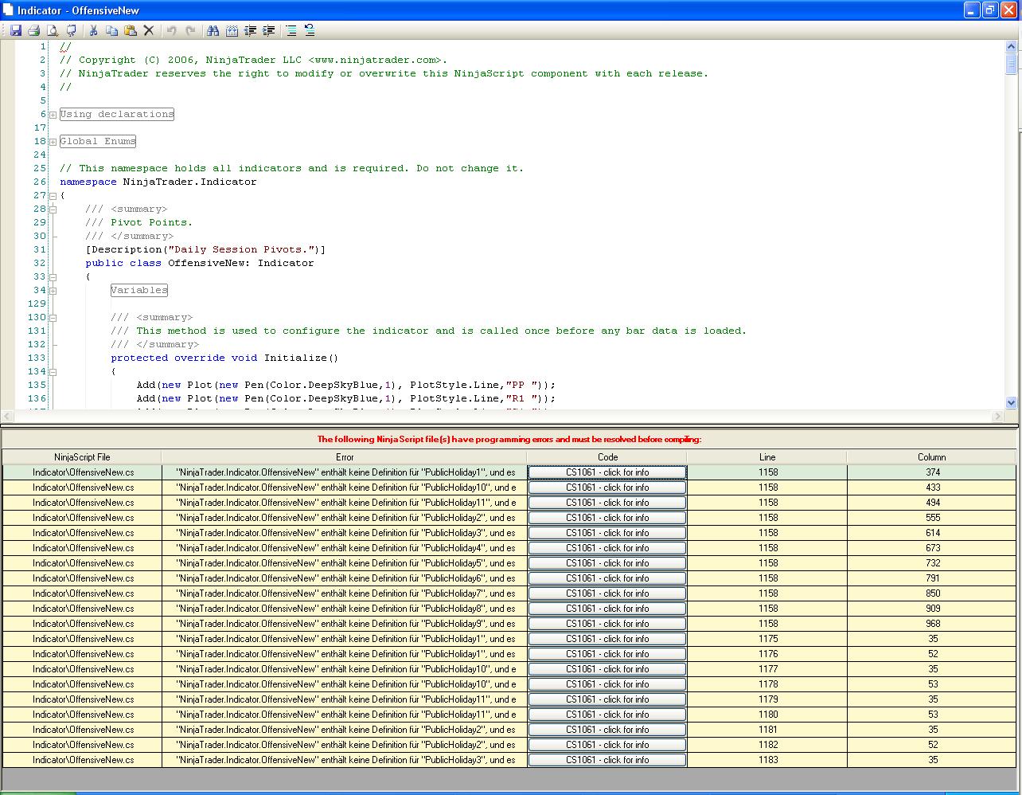The width and height of the screenshot is (1022, 795).
Task: Select the PublicHoliday10 error on line 1177
Action: tap(344, 669)
